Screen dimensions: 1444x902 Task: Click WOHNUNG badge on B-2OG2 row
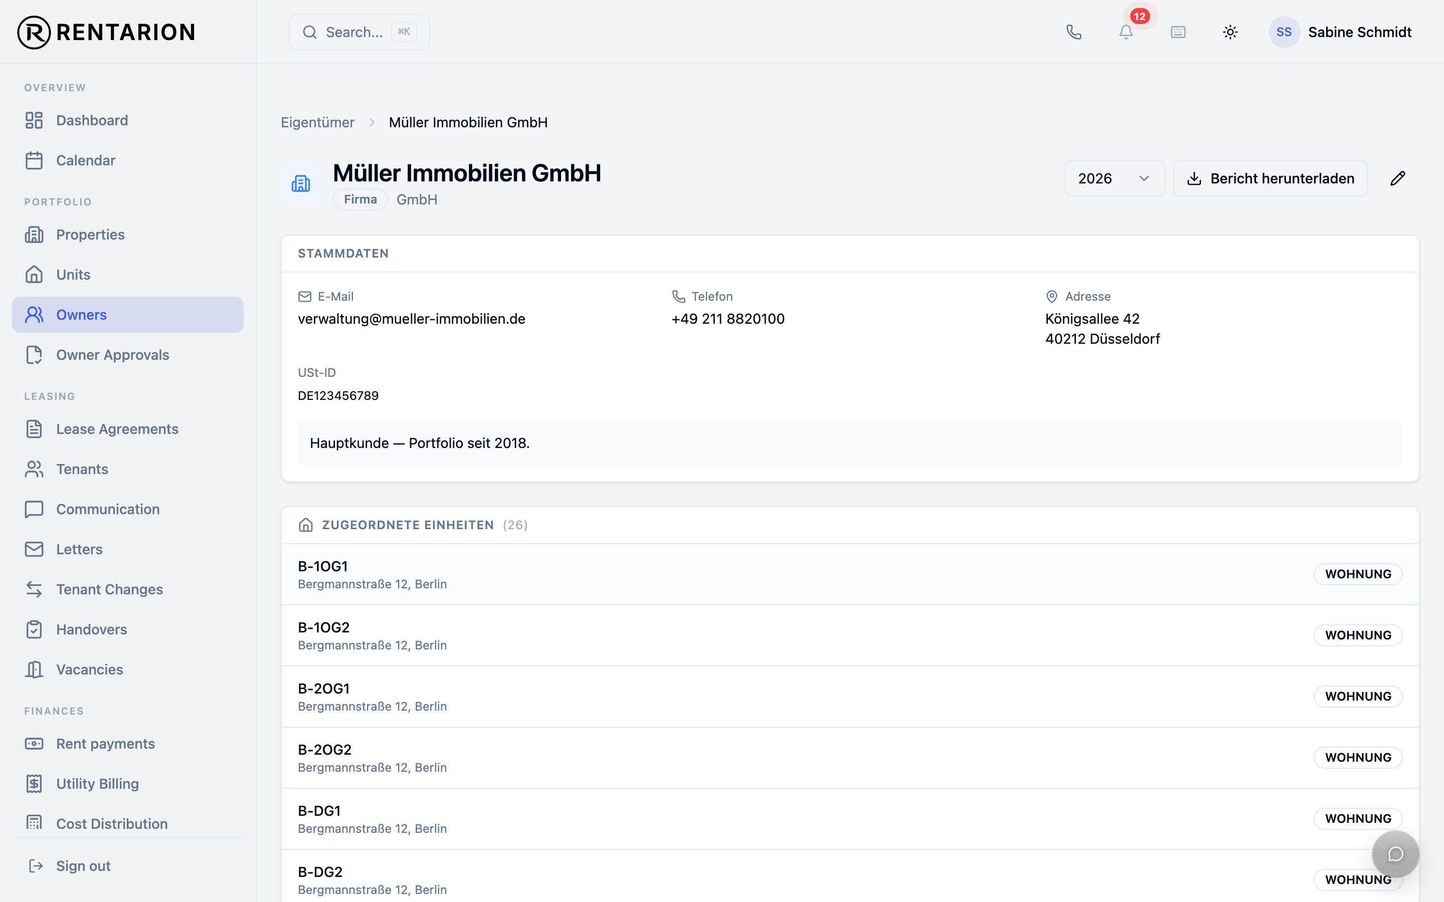(x=1357, y=758)
